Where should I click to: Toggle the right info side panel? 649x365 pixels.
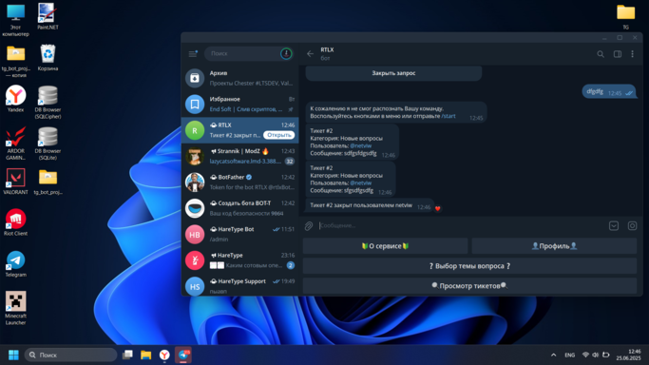[617, 54]
